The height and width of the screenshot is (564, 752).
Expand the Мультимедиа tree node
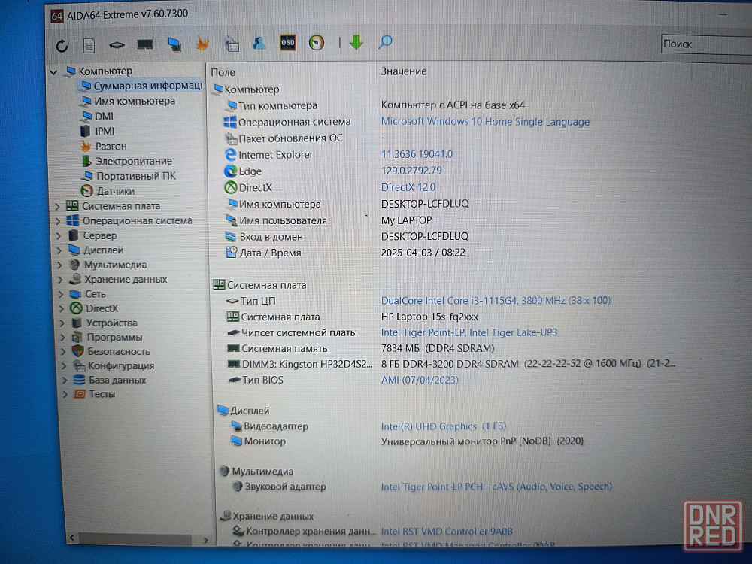pos(60,265)
